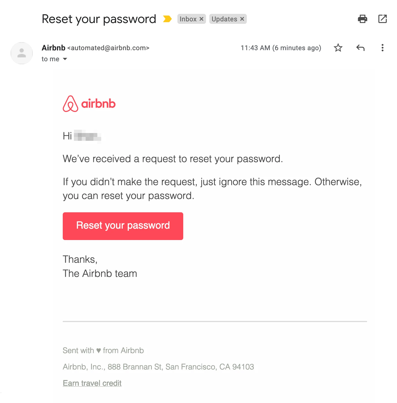
Task: Toggle the yellow importance marker
Action: pyautogui.click(x=167, y=19)
